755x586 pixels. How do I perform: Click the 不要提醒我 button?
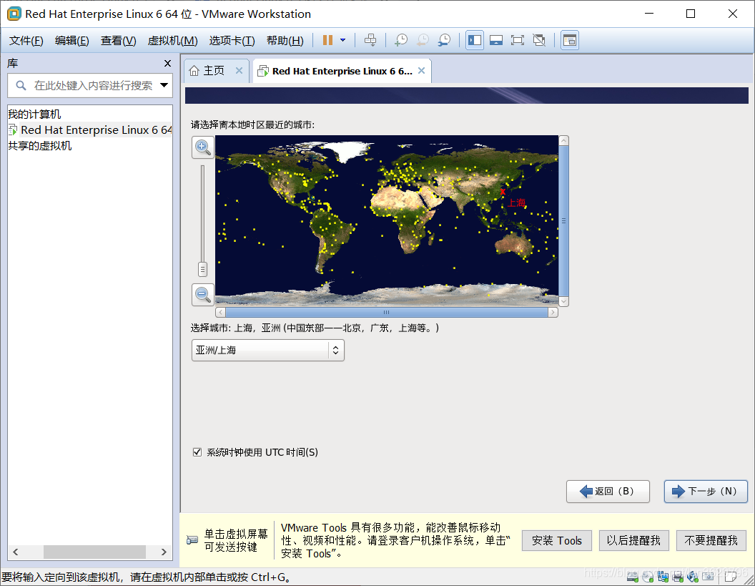[x=711, y=541]
